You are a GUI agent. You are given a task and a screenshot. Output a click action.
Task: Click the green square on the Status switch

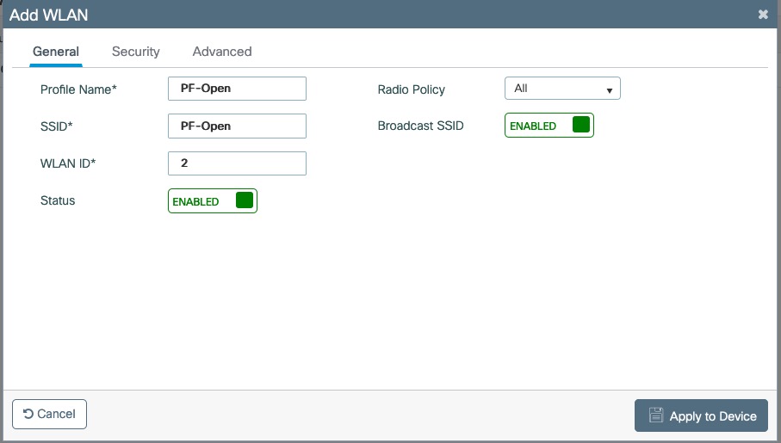pos(245,200)
